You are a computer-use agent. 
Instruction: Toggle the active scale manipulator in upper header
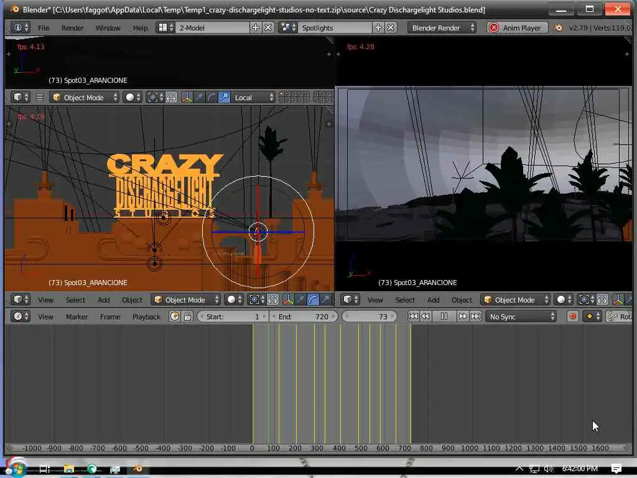(x=224, y=98)
